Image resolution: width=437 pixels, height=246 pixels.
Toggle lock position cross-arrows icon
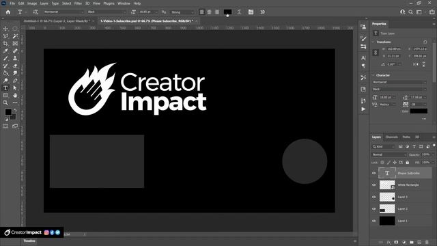pos(395,163)
